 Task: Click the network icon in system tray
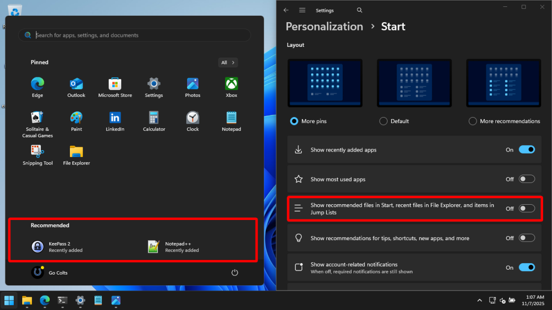(492, 301)
